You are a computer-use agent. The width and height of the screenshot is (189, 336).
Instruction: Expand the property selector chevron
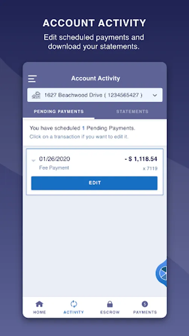(155, 95)
